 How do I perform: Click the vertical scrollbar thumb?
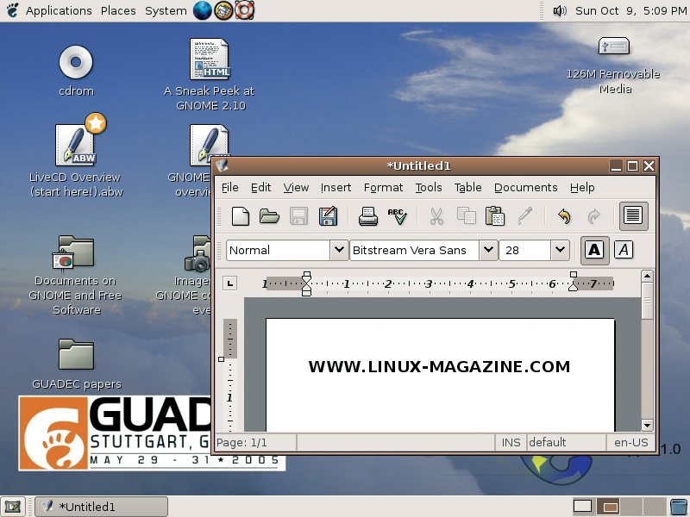647,301
